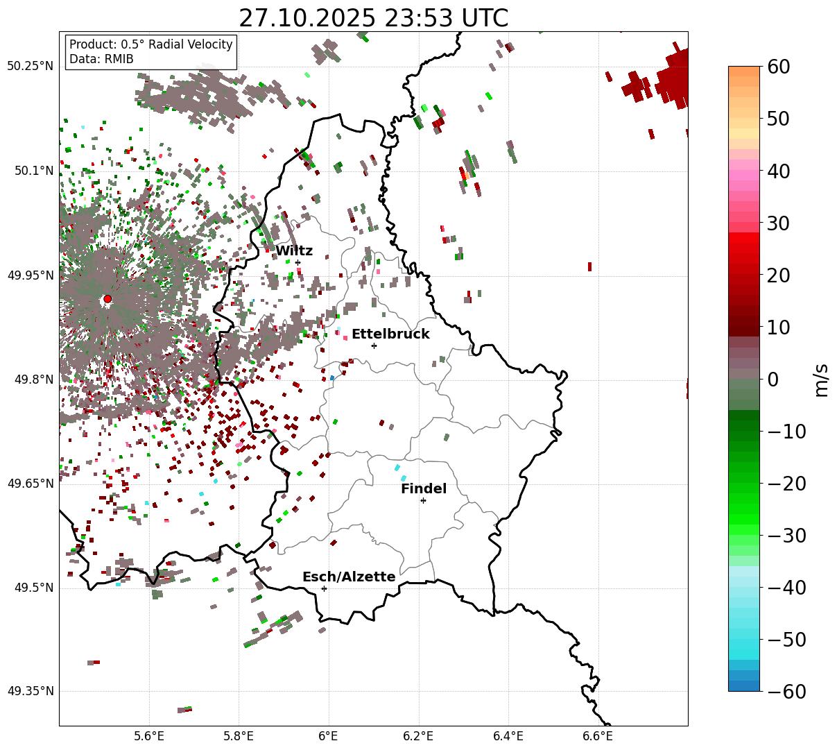
Task: Click the 60 tick label on colorbar
Action: pyautogui.click(x=779, y=67)
